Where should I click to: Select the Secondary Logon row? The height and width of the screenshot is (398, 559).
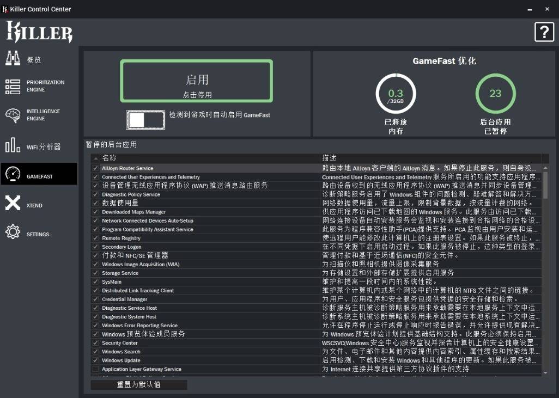click(316, 247)
